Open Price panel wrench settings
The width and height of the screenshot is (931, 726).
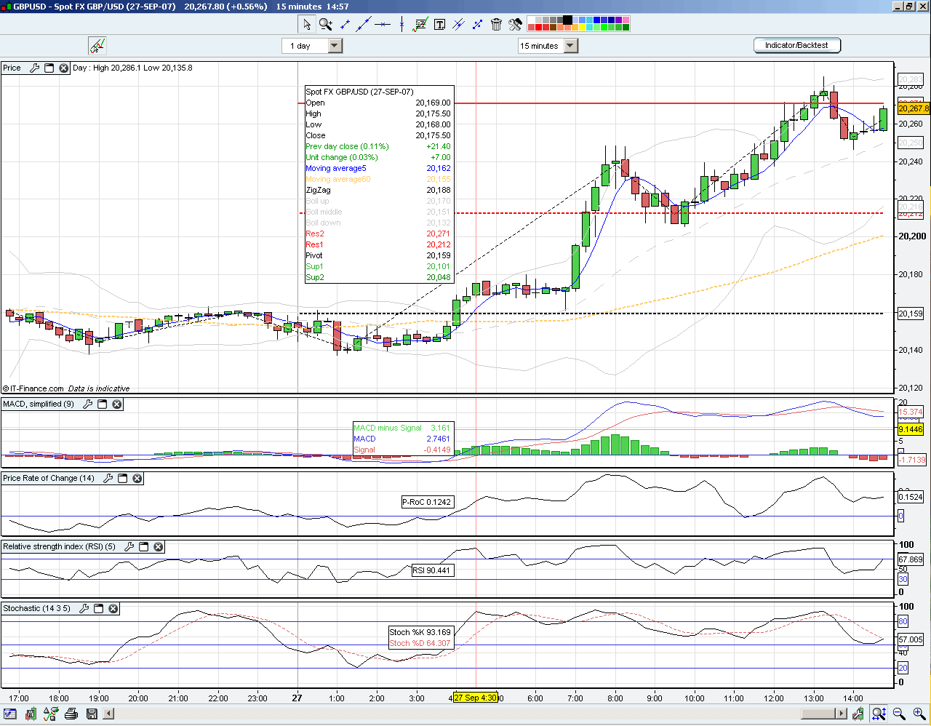(34, 68)
